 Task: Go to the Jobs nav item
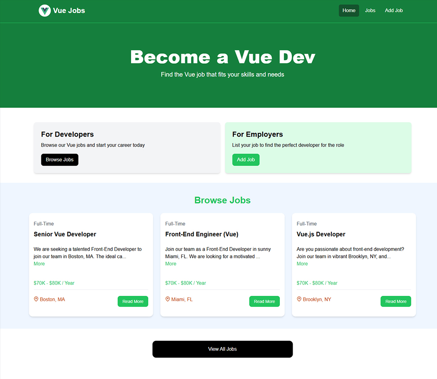(370, 11)
